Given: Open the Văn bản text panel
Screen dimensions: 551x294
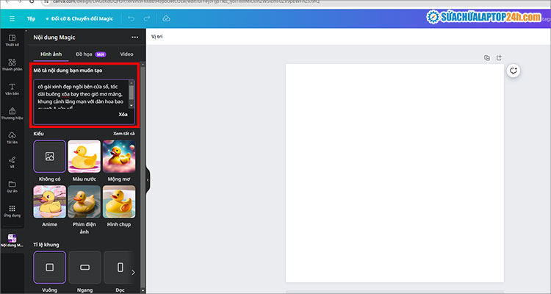Looking at the screenshot, I should coord(12,90).
